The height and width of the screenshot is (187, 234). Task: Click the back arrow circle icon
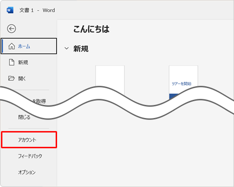[11, 28]
